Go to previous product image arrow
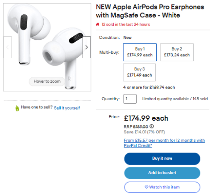 [x=8, y=47]
